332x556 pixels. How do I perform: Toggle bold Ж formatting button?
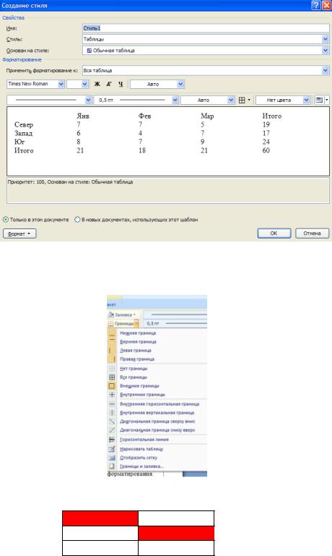click(x=97, y=84)
